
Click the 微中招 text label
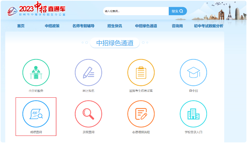193,91
